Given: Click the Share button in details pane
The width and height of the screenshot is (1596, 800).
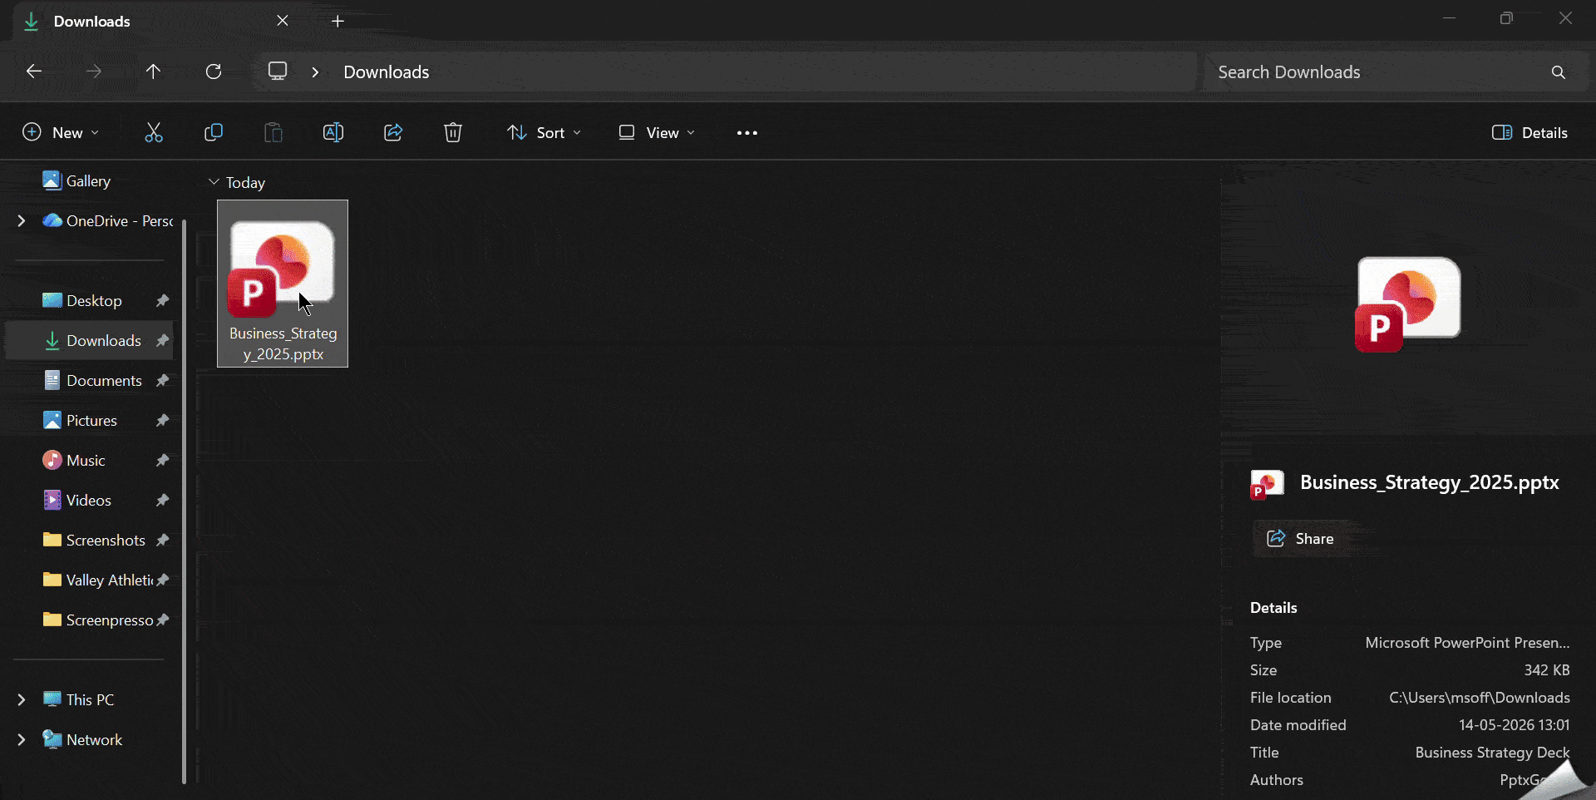Looking at the screenshot, I should click(x=1301, y=539).
